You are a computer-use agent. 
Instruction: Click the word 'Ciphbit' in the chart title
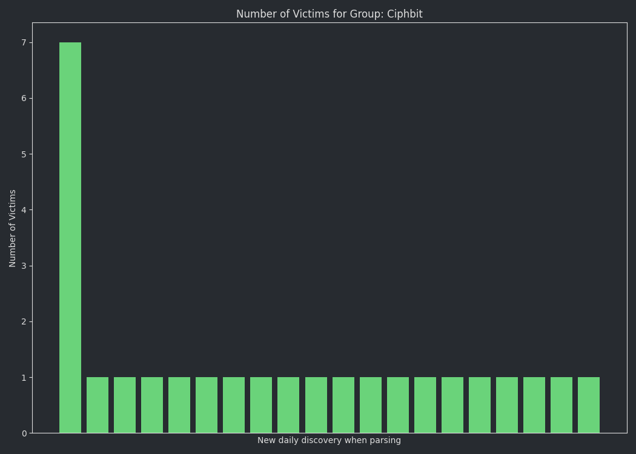click(x=405, y=14)
